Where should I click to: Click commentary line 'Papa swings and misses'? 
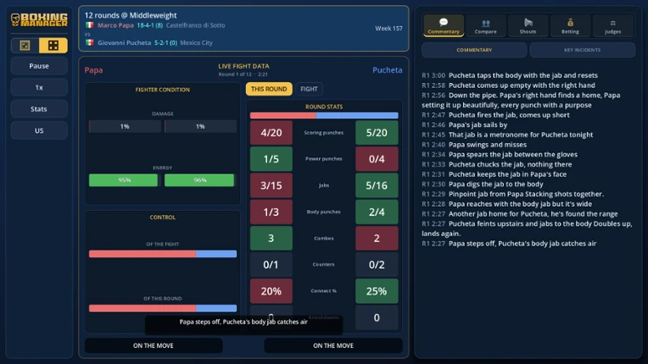(x=488, y=145)
